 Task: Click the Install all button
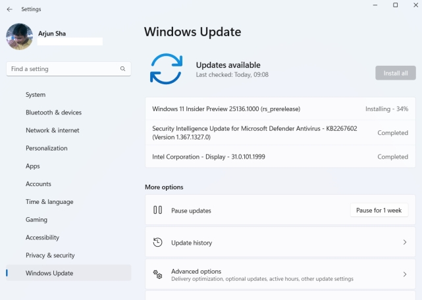pos(396,73)
